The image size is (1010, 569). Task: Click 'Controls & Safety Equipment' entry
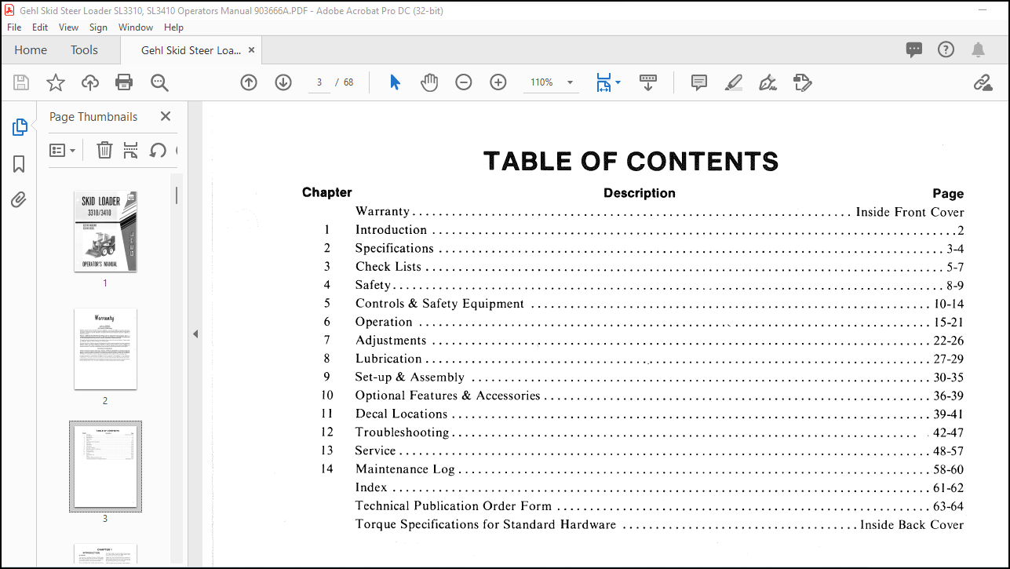(439, 304)
